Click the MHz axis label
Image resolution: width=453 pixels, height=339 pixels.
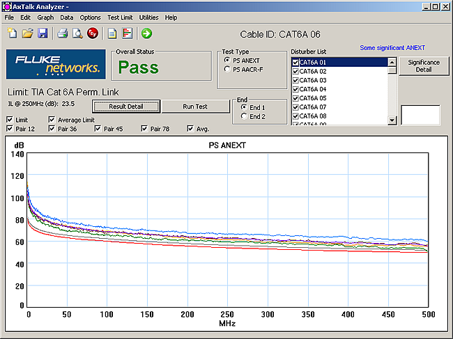pyautogui.click(x=227, y=323)
